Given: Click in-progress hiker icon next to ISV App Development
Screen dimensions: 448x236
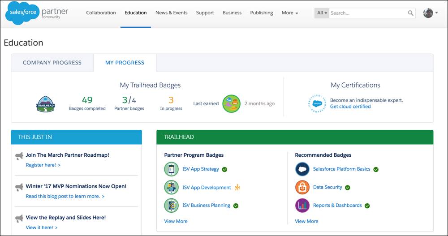Looking at the screenshot, I should (237, 188).
